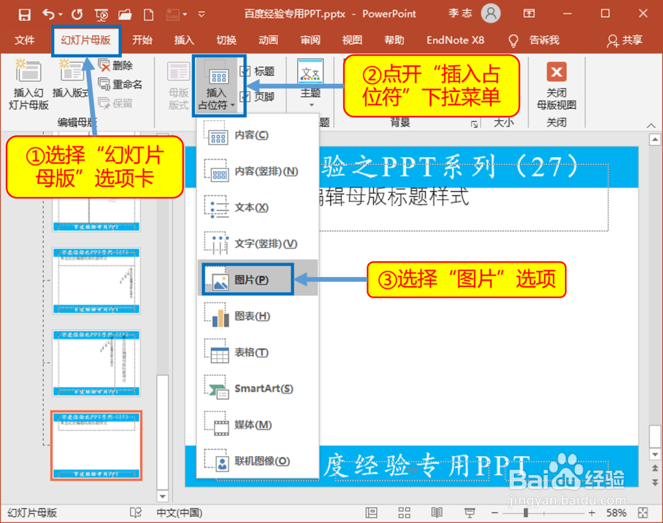Screen dimensions: 663x523
Task: Click the 母版版式 button
Action: tap(178, 86)
